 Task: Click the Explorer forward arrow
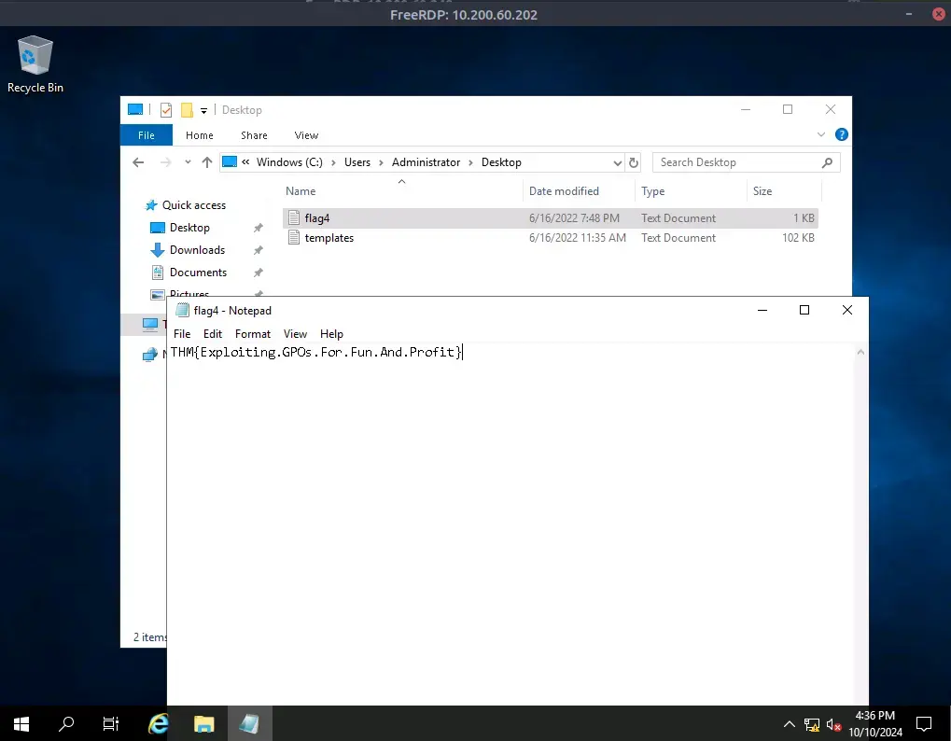click(x=165, y=162)
